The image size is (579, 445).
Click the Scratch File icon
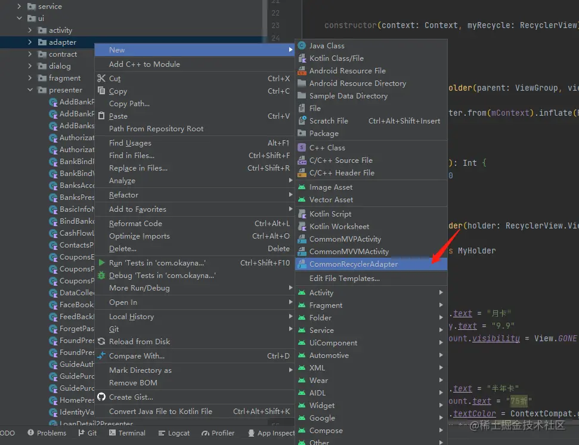click(x=302, y=120)
